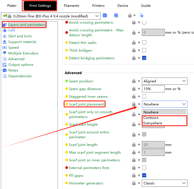This screenshot has width=194, height=189.
Task: Open the Notes page
Action: coord(13,70)
